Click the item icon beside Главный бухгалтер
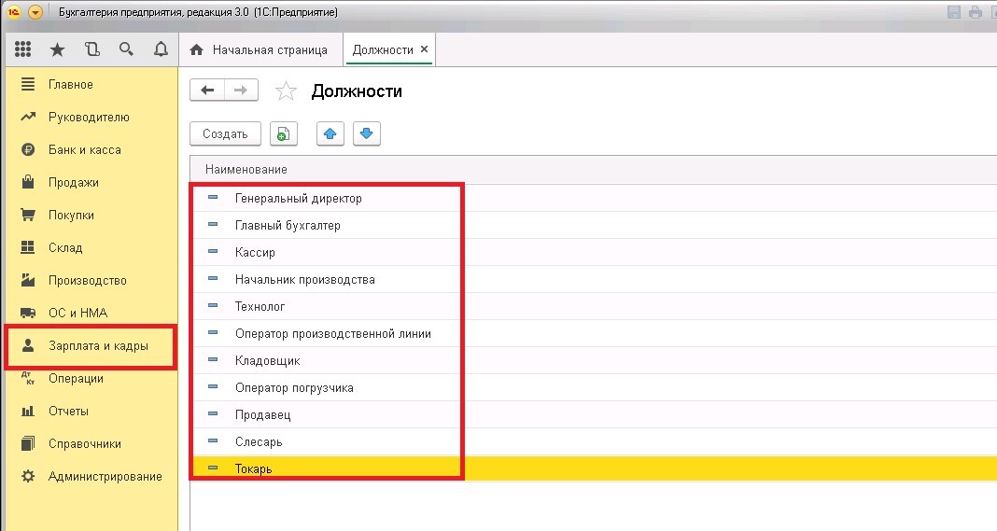The image size is (997, 531). 213,225
